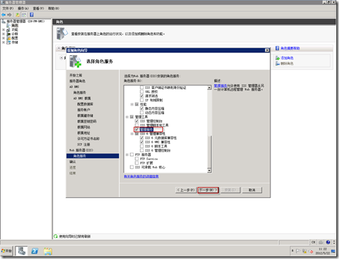Collapse the 性能 node in role services
This screenshot has height=259, width=339.
coord(132,104)
